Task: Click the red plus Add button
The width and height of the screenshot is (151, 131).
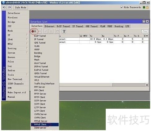Action: tap(33, 31)
